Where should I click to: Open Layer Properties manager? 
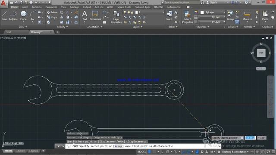(116, 17)
